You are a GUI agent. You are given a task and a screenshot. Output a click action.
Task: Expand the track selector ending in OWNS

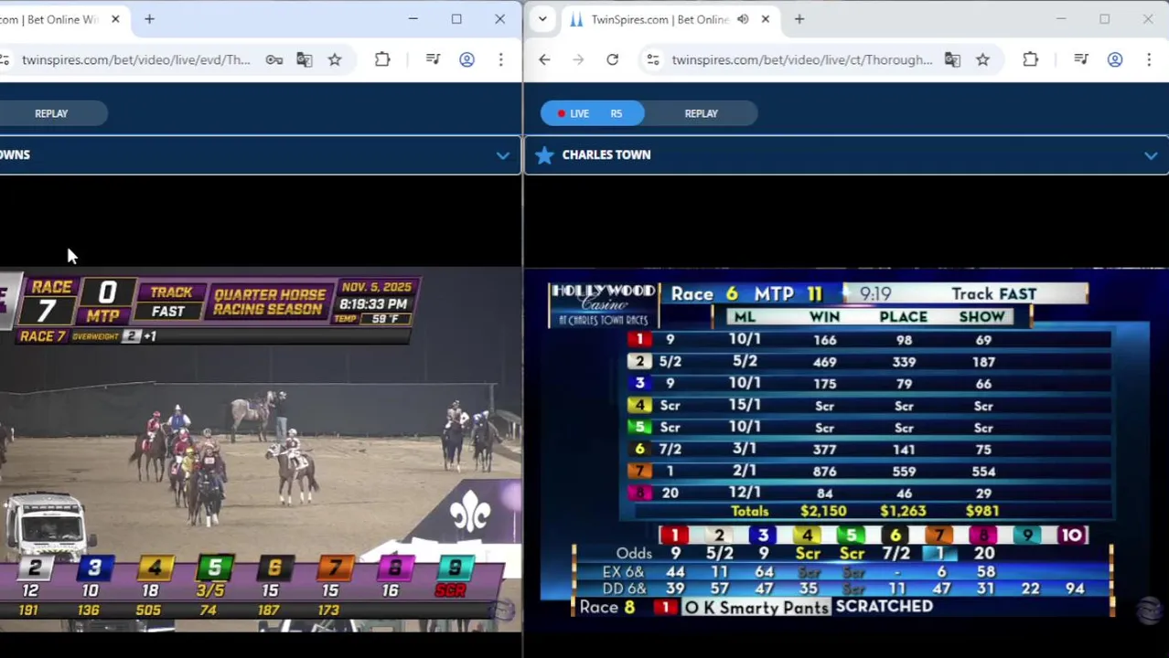coord(502,155)
